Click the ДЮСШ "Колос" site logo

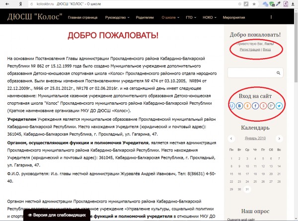pyautogui.click(x=35, y=17)
